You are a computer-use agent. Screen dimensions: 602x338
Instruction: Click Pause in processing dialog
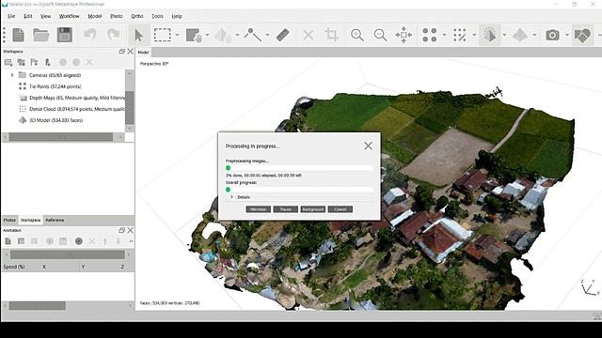[286, 209]
